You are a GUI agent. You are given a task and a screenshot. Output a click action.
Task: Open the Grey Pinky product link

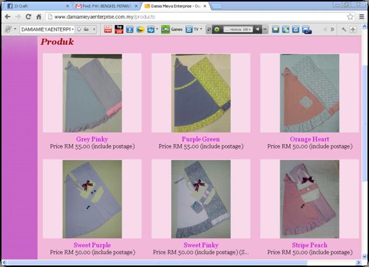coord(92,139)
